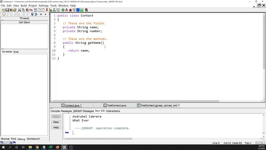Image resolution: width=266 pixels, height=150 pixels.
Task: Click the Print toolbar icon
Action: click(15, 10)
